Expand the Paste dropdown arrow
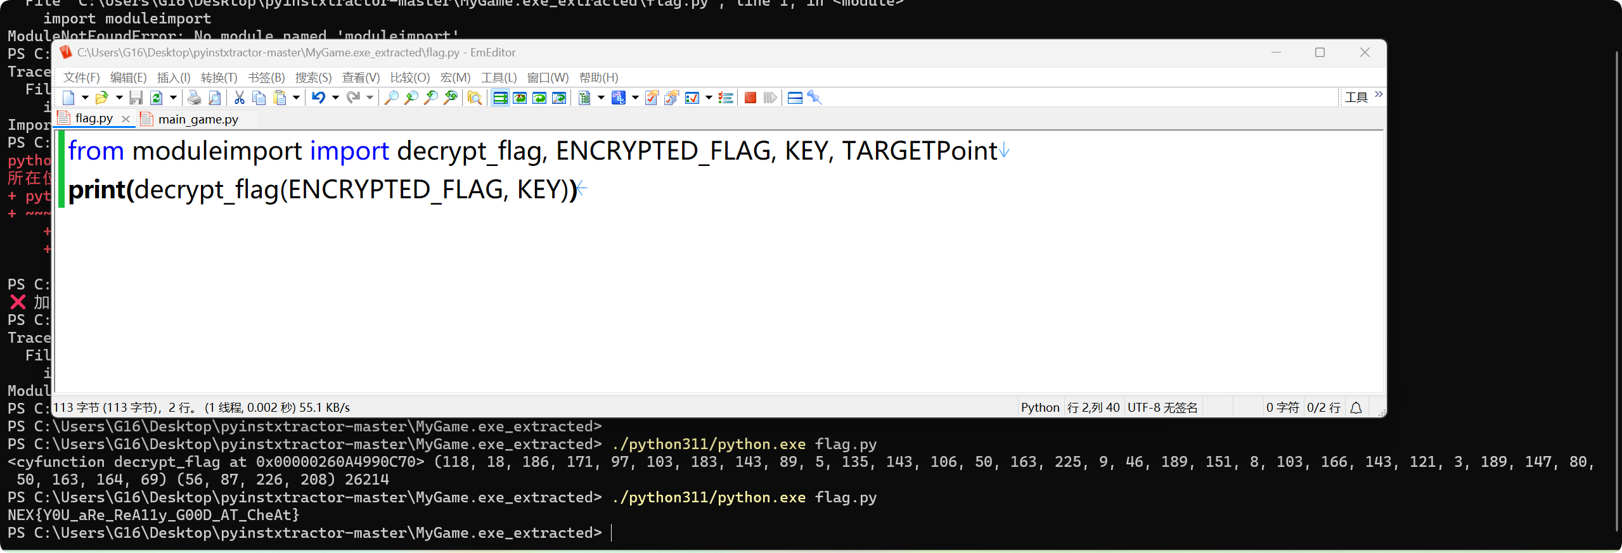The width and height of the screenshot is (1622, 553). pyautogui.click(x=296, y=98)
